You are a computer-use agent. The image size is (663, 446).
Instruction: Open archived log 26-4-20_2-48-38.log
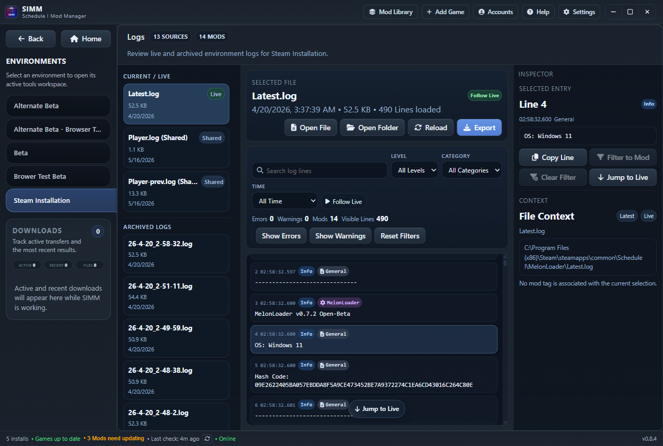176,380
